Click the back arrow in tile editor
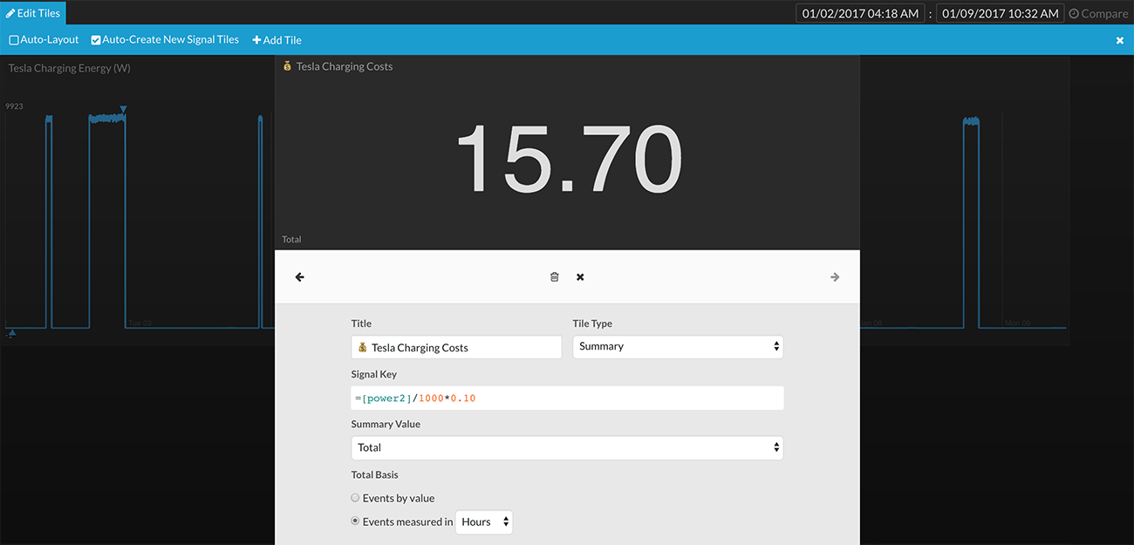Viewport: 1134px width, 545px height. pyautogui.click(x=300, y=277)
